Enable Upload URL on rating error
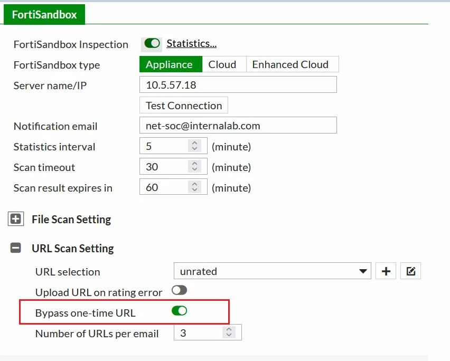The image size is (450, 361). 180,290
